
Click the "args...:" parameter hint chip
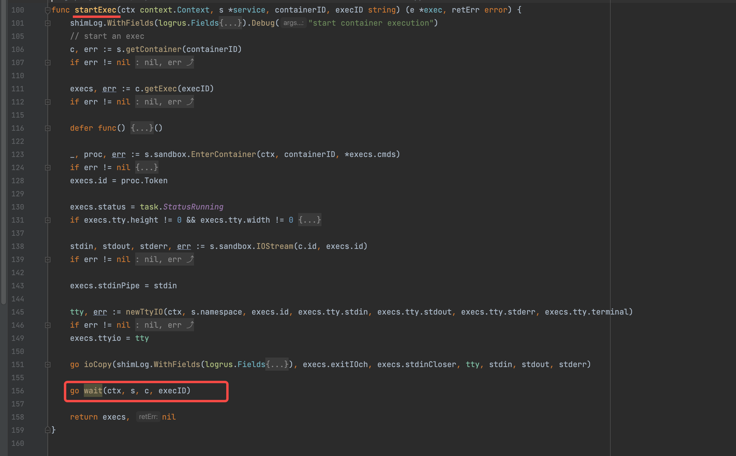point(292,23)
